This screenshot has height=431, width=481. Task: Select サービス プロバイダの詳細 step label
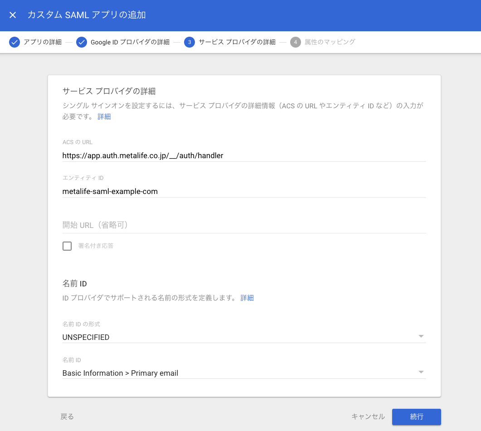(x=237, y=42)
